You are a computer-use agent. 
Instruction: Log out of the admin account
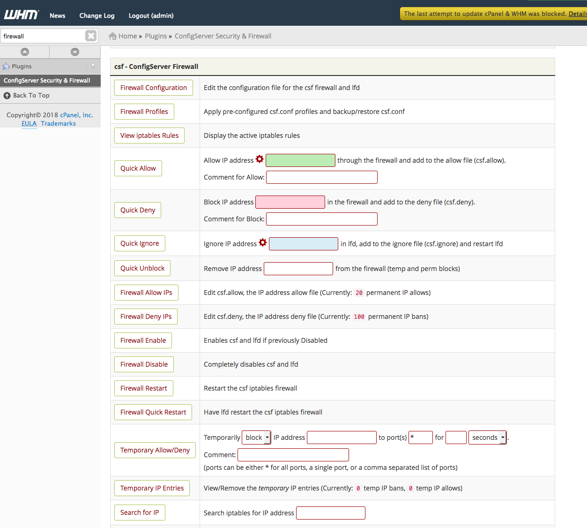tap(151, 15)
